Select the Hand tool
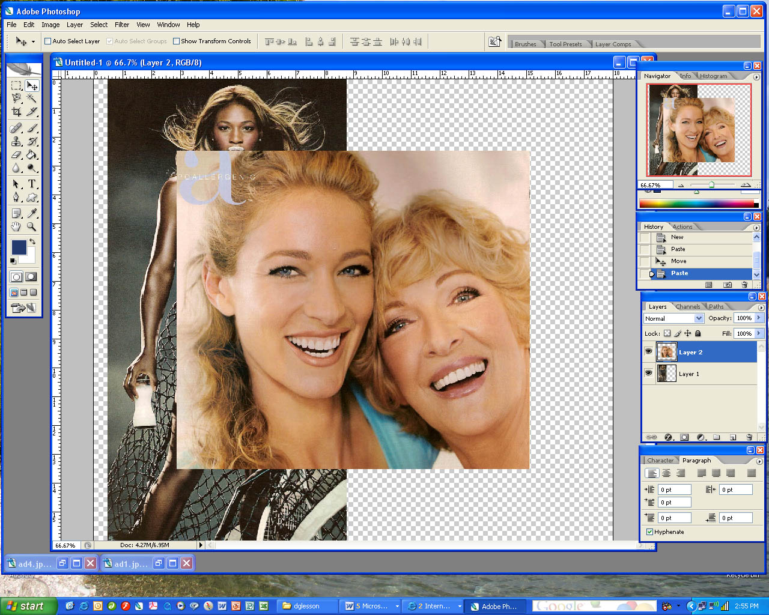Image resolution: width=769 pixels, height=615 pixels. pyautogui.click(x=16, y=226)
